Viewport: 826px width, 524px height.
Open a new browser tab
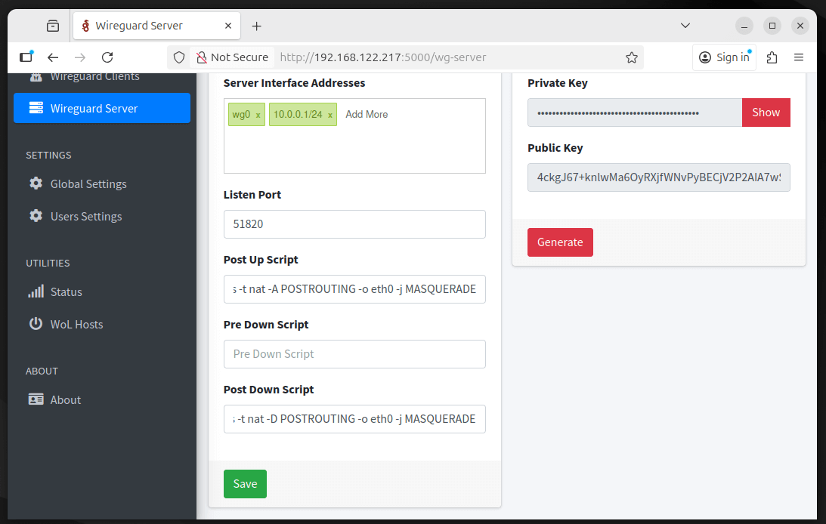(x=256, y=25)
